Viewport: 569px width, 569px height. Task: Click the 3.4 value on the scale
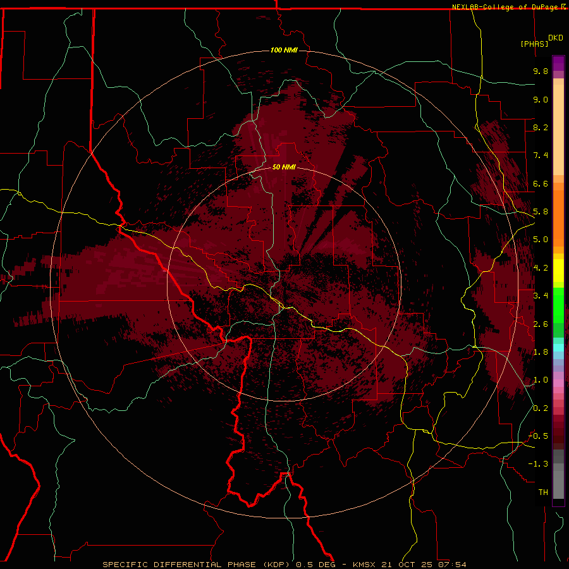(541, 296)
